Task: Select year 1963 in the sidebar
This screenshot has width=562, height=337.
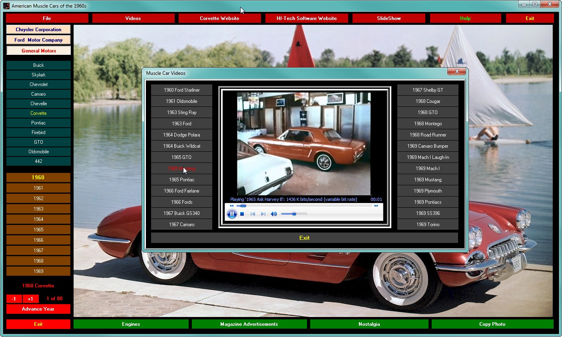Action: tap(38, 209)
